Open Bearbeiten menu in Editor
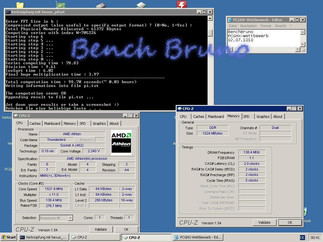This screenshot has height=242, width=323. coord(249,26)
